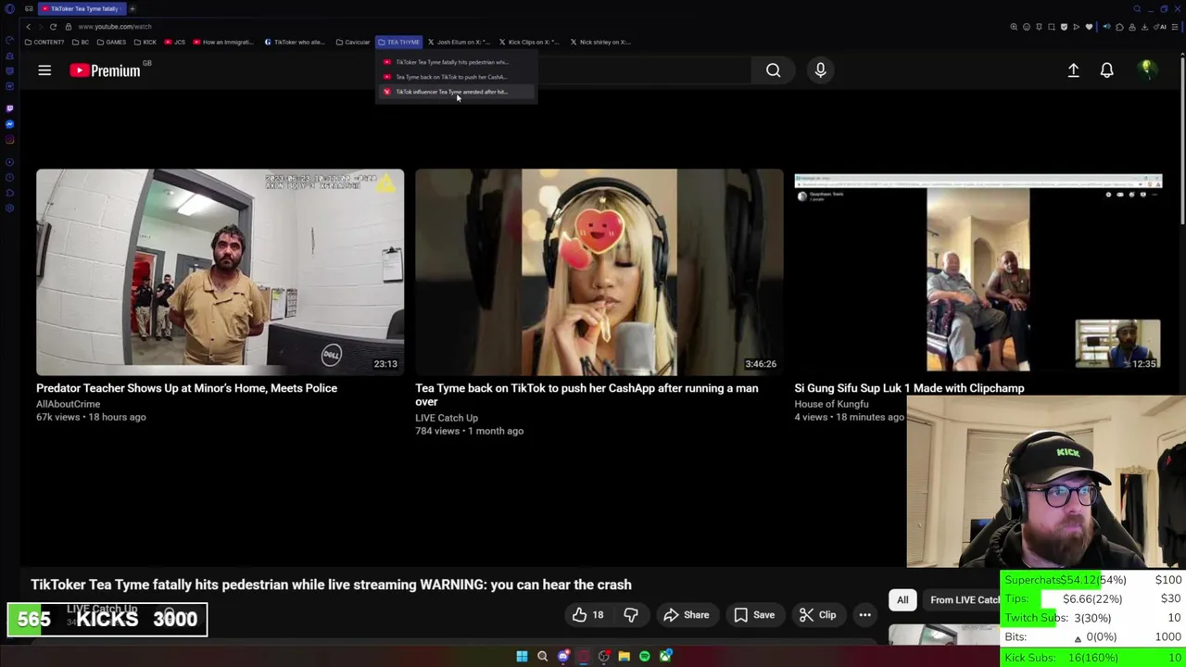Reload the current page

tap(53, 27)
